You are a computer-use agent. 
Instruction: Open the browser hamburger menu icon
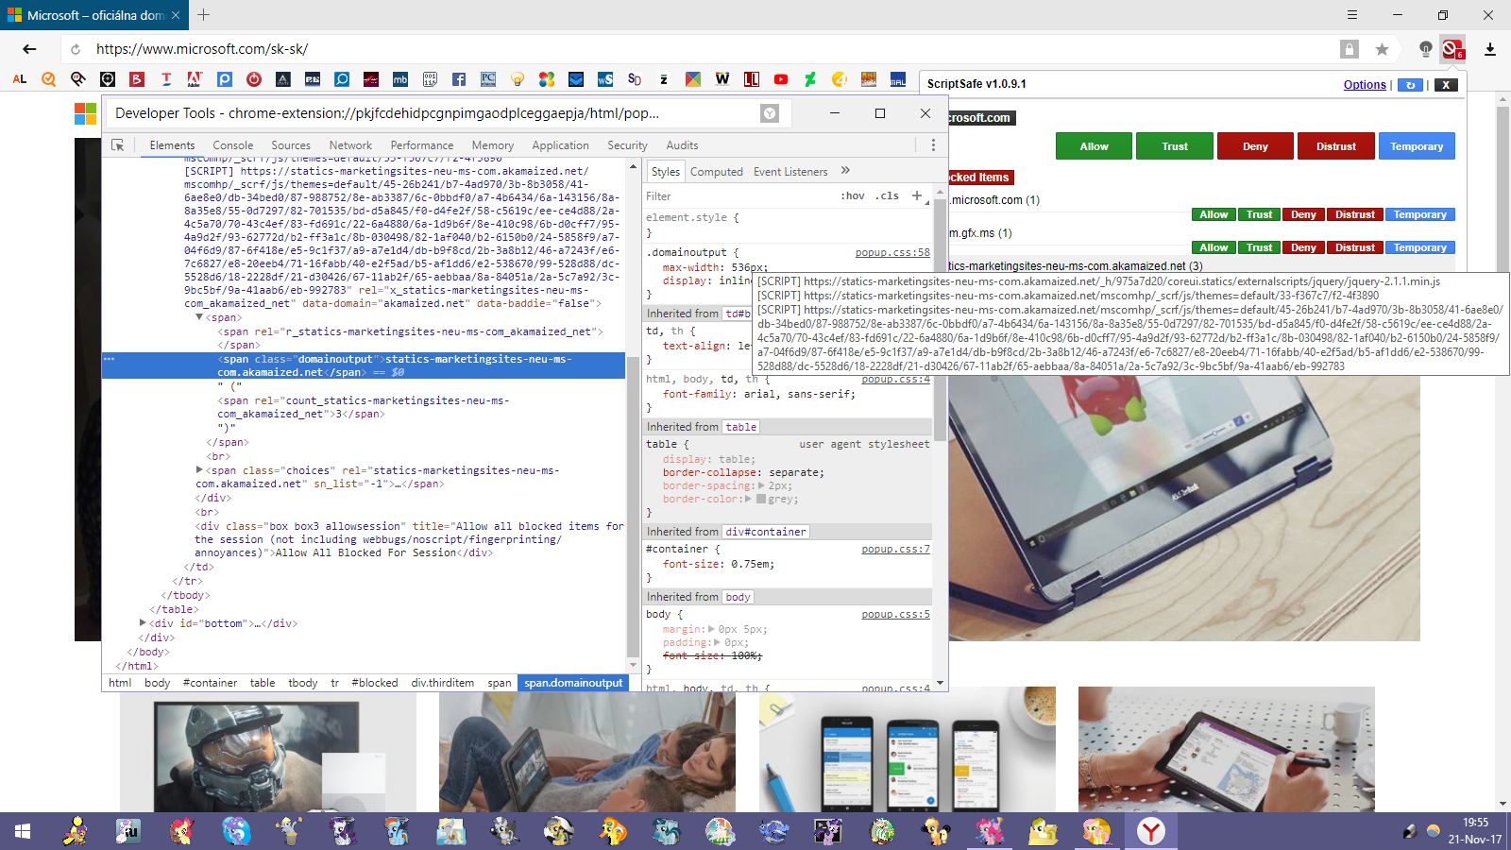pos(1352,15)
